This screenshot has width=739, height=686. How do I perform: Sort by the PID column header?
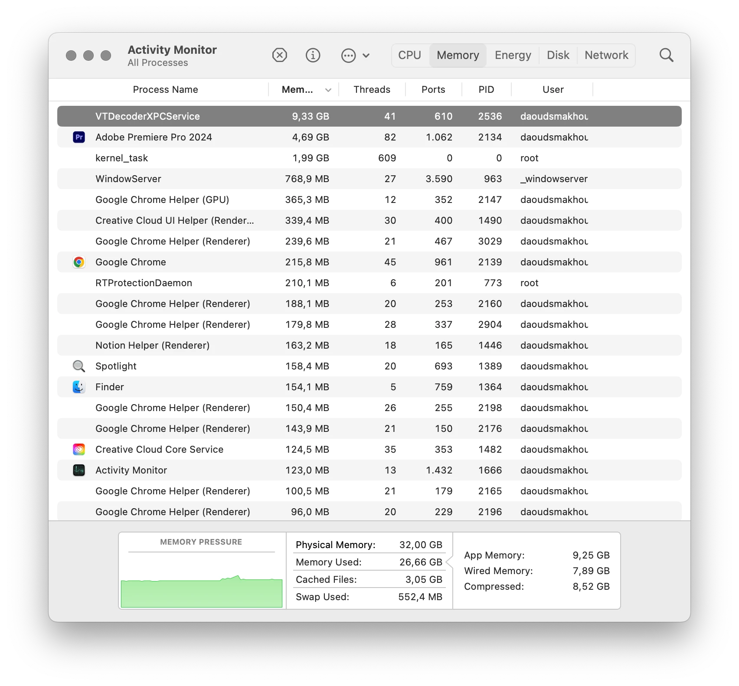click(486, 90)
